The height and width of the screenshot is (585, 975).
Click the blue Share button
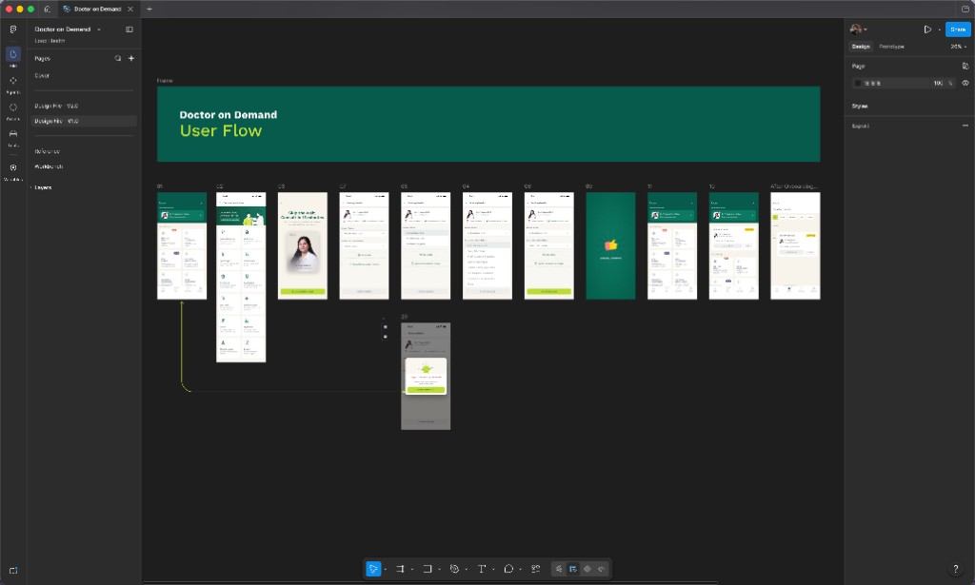958,29
